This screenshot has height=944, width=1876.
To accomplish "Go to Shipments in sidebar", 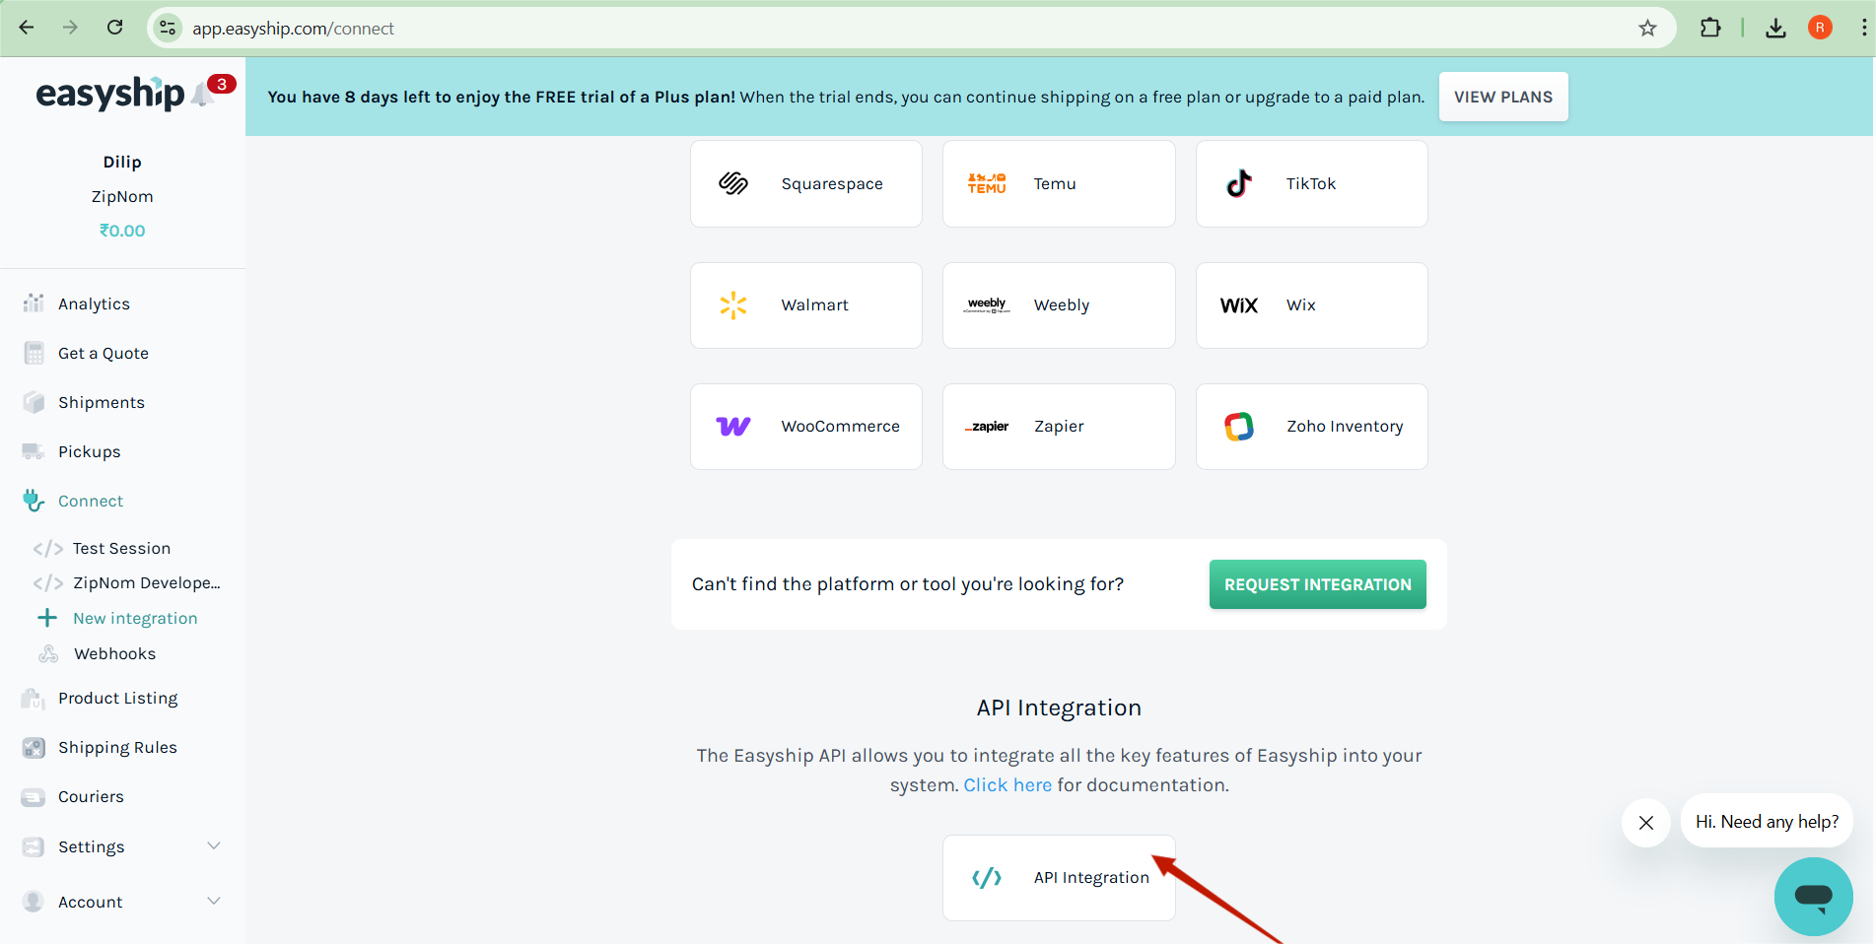I will 101,402.
